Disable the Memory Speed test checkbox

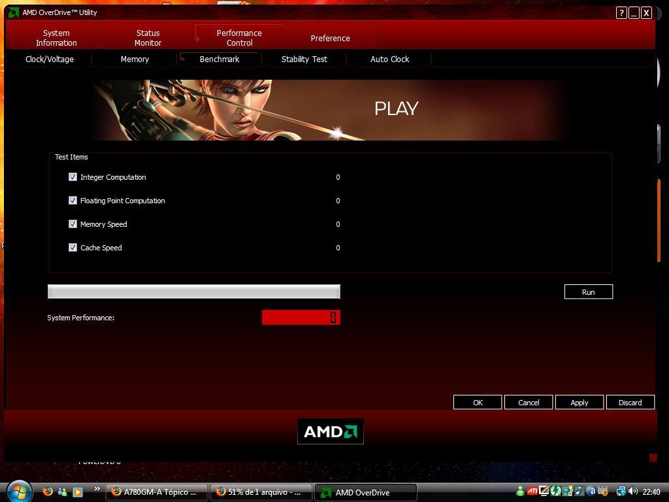pyautogui.click(x=73, y=224)
